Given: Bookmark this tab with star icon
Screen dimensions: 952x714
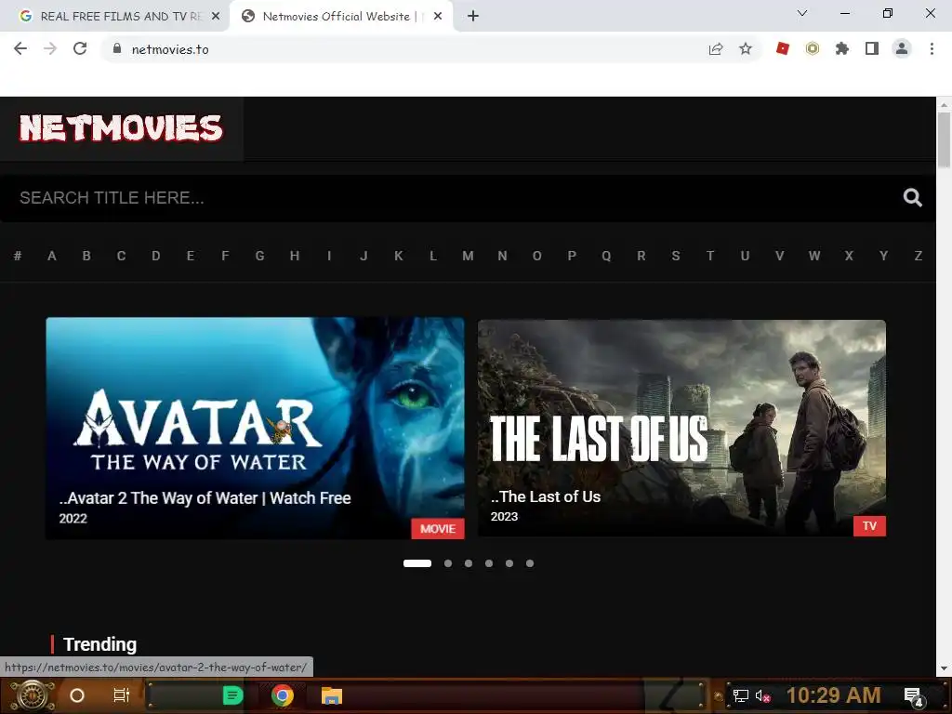Looking at the screenshot, I should coord(746,48).
